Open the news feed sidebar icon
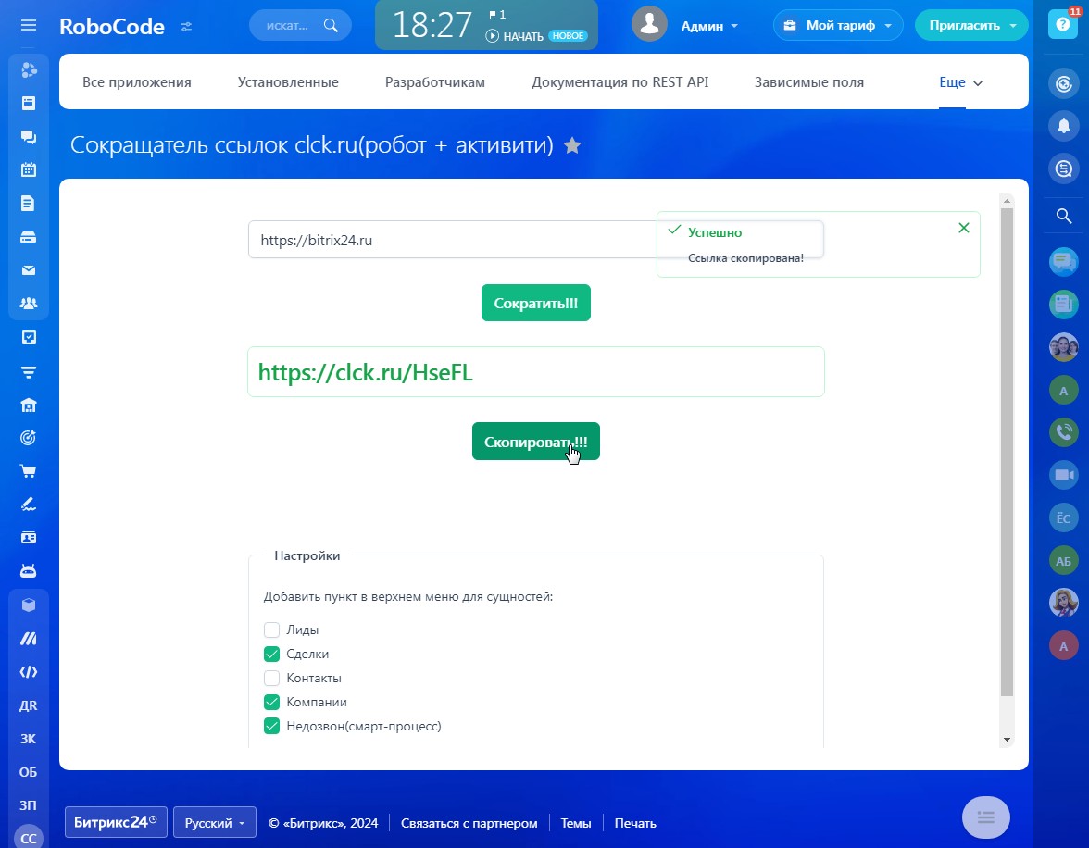 tap(29, 104)
